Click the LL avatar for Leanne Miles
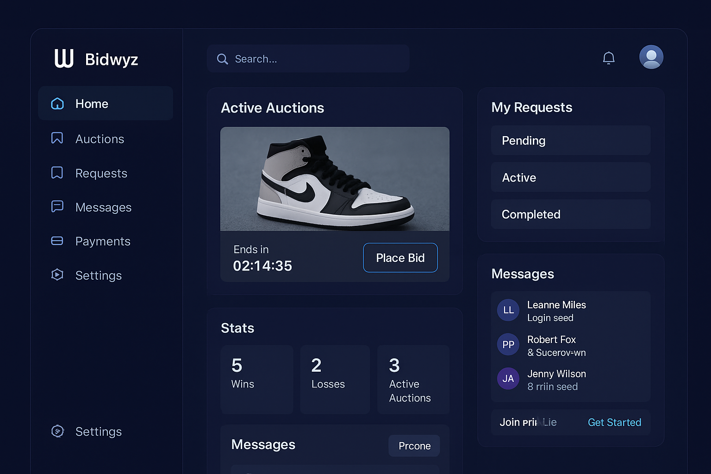The width and height of the screenshot is (711, 474). pos(508,310)
